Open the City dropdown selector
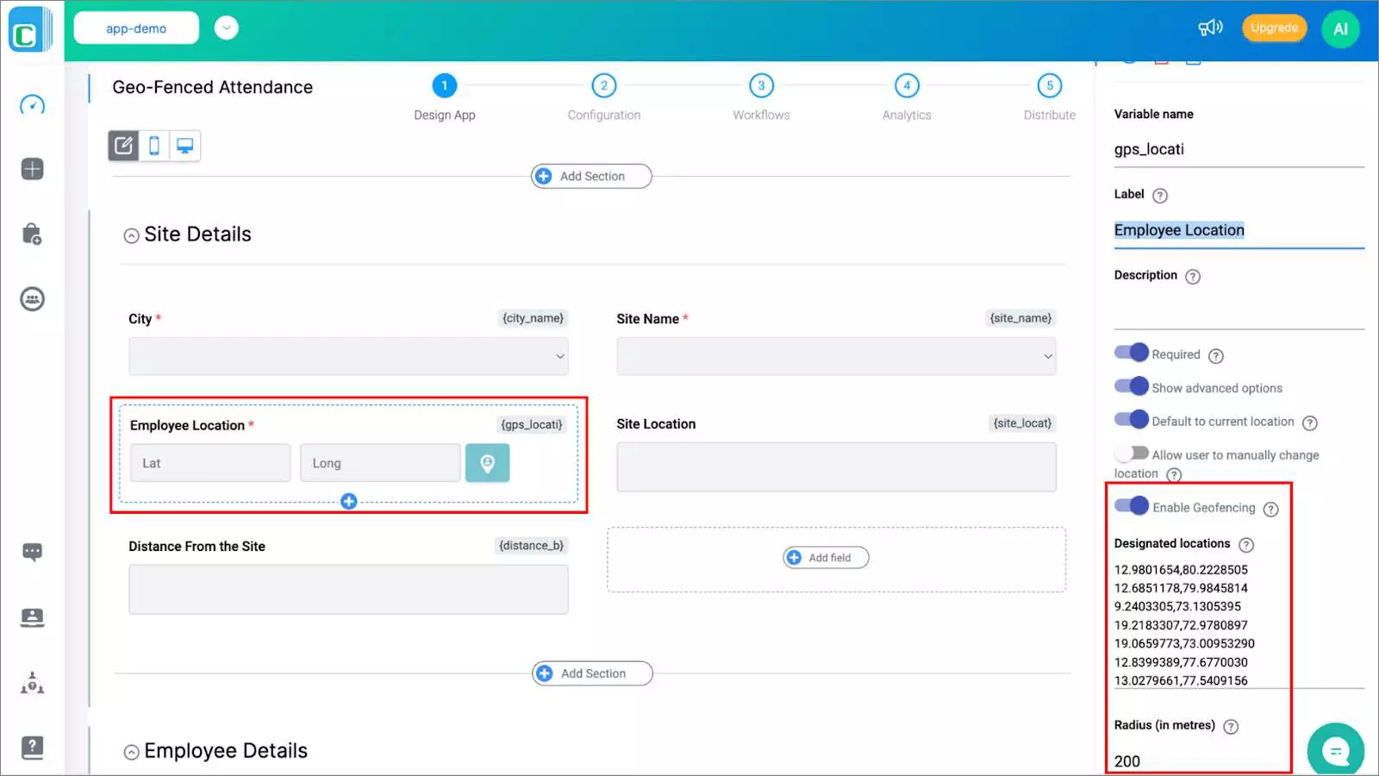The height and width of the screenshot is (776, 1379). pyautogui.click(x=348, y=355)
